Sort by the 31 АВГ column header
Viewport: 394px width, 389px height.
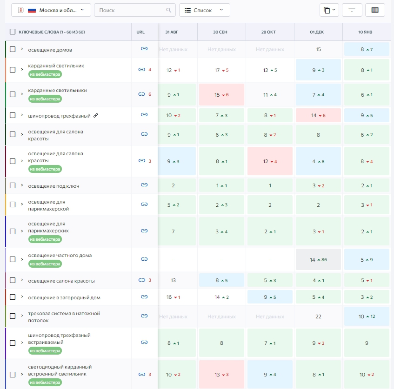coord(172,32)
